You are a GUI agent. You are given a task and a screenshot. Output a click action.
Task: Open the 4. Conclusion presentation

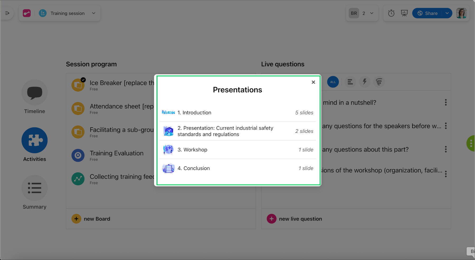(237, 168)
